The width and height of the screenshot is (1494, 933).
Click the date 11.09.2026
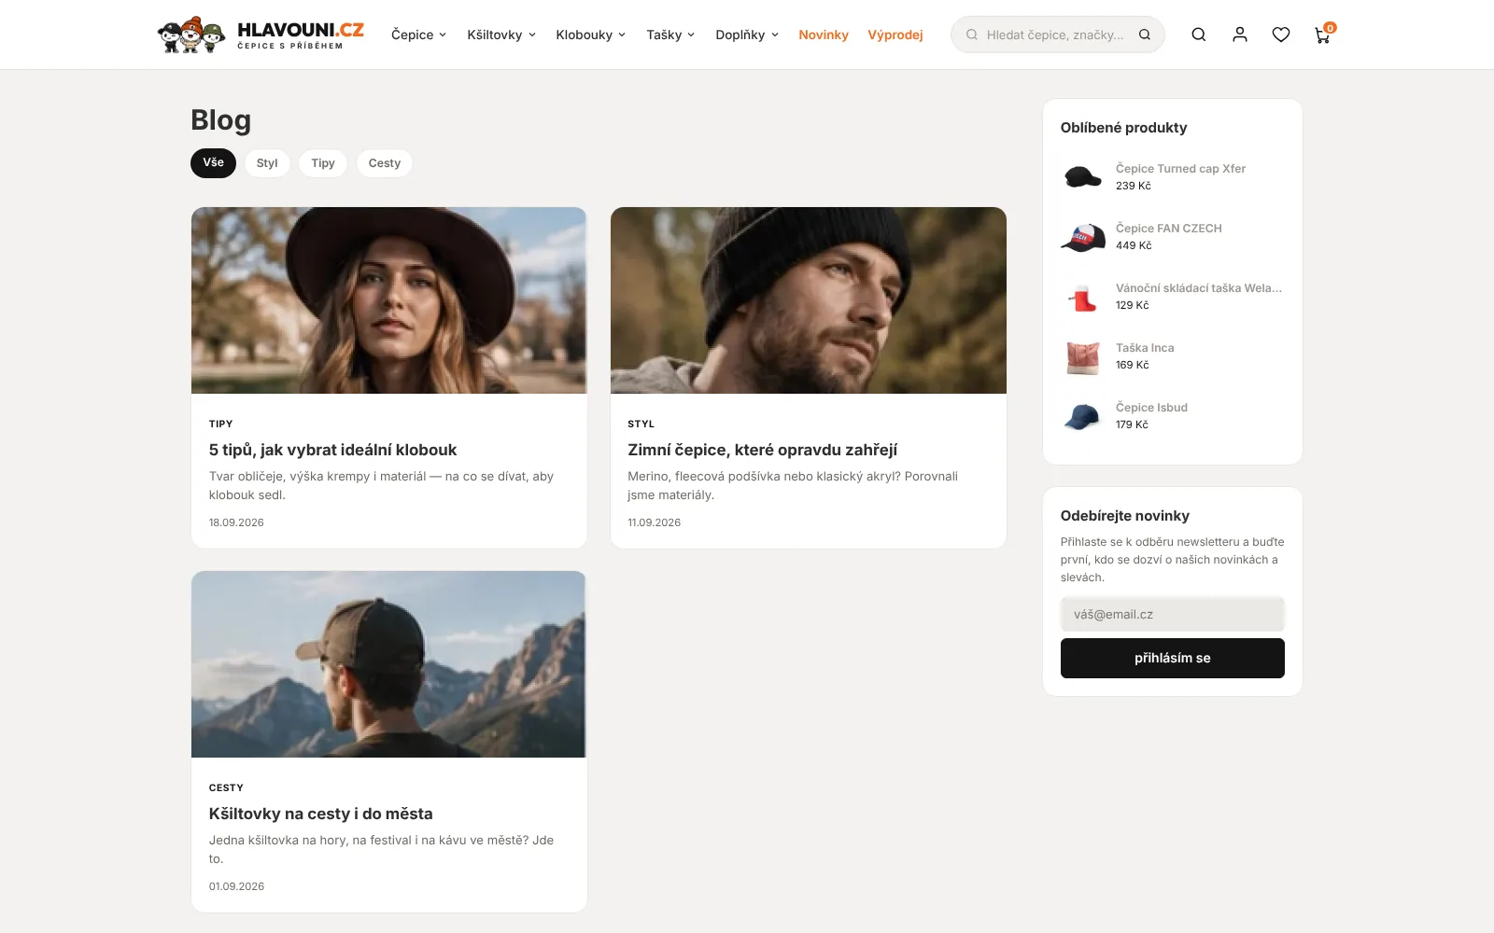pyautogui.click(x=655, y=522)
